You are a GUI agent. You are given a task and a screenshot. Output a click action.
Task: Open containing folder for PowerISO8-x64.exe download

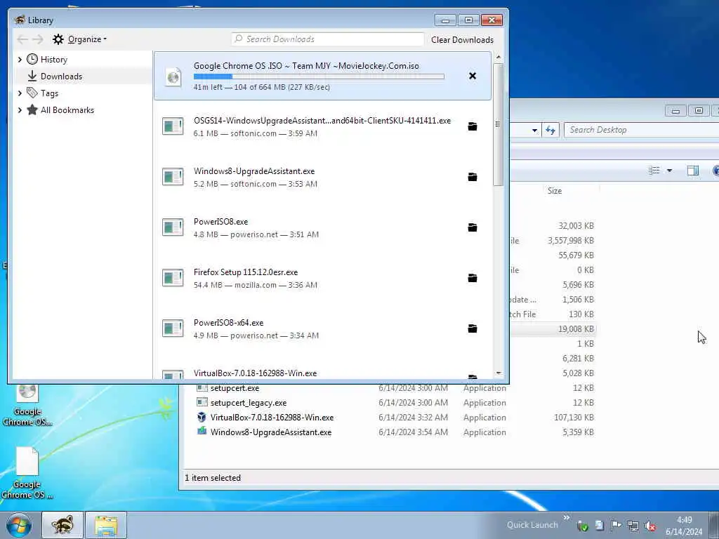473,328
